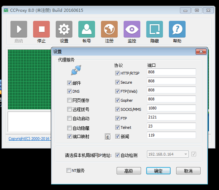Enable the 远程拨号 remote dial checkbox
The width and height of the screenshot is (219, 190).
[69, 109]
